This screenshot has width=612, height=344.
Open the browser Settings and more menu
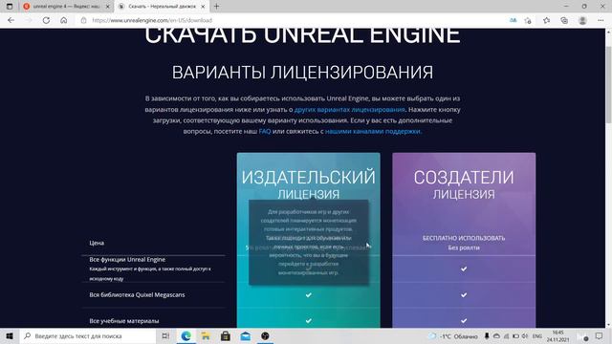601,20
